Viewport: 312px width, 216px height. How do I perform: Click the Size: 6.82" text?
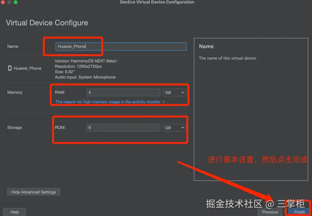(x=65, y=72)
